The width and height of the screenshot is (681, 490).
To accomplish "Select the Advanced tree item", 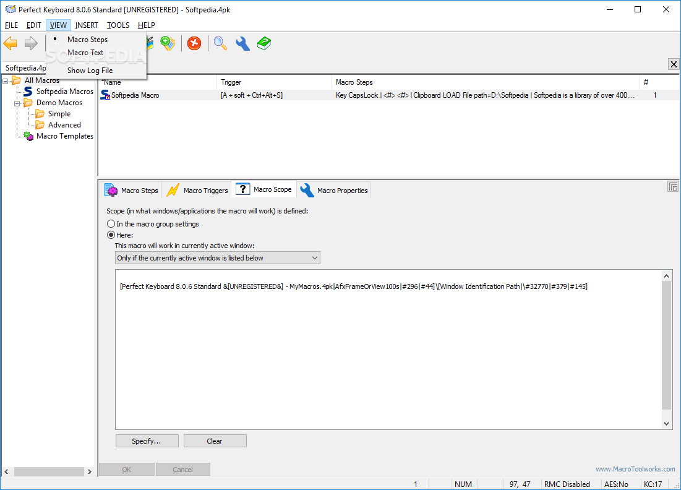I will click(64, 125).
